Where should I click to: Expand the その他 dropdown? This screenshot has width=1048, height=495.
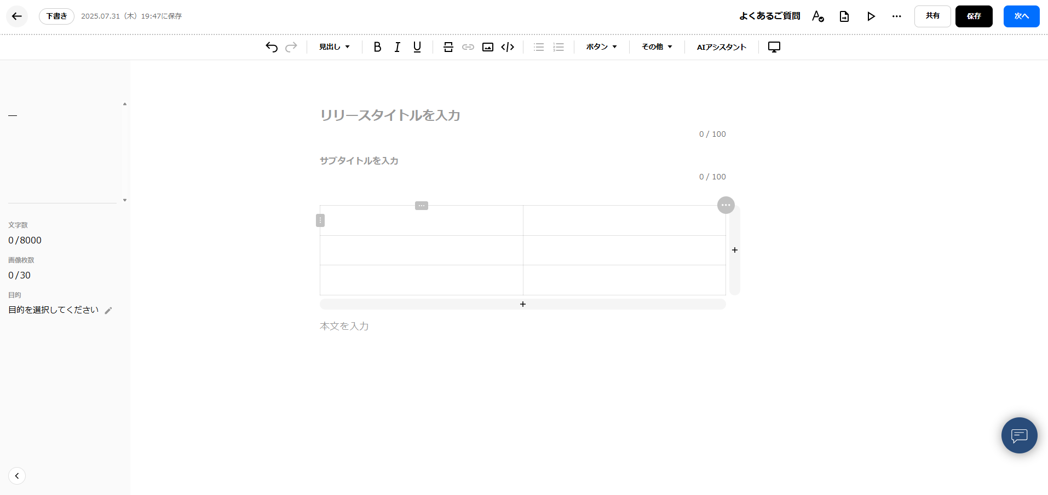pyautogui.click(x=656, y=46)
